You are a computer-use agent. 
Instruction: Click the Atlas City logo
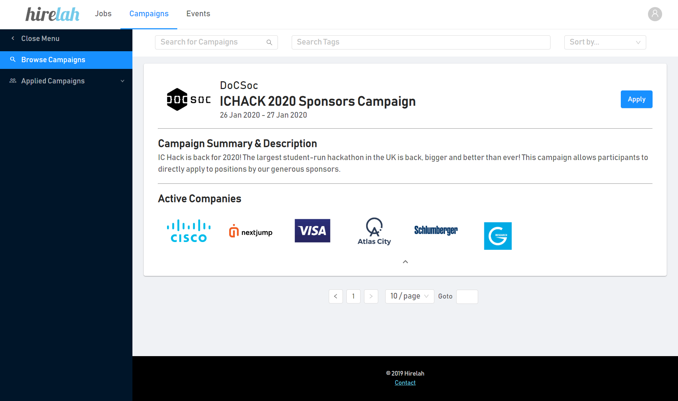click(x=374, y=231)
